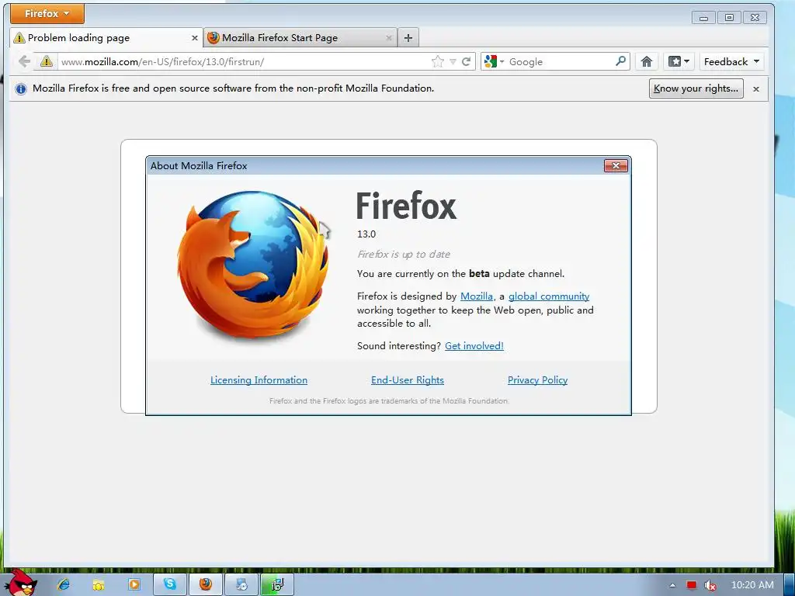The image size is (795, 596).
Task: Open Windows Explorer folder from taskbar
Action: (x=99, y=585)
